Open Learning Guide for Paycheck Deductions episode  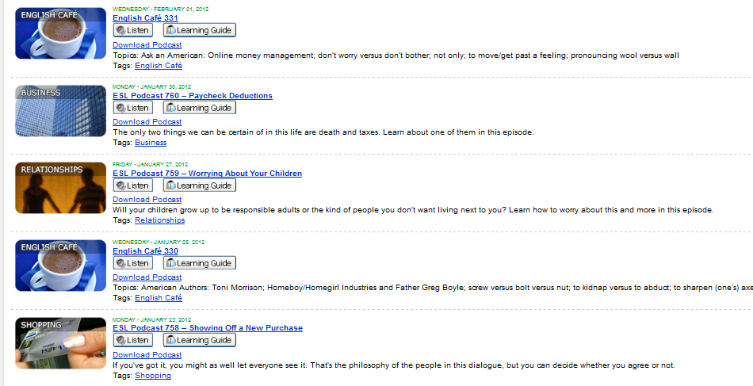click(x=200, y=108)
